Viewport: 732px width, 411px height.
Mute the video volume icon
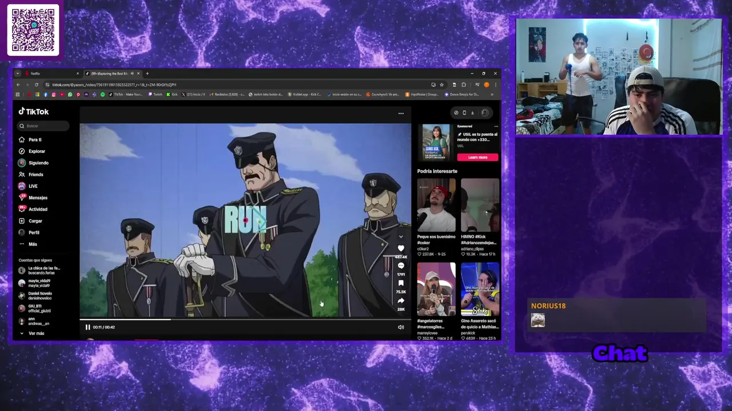[401, 327]
